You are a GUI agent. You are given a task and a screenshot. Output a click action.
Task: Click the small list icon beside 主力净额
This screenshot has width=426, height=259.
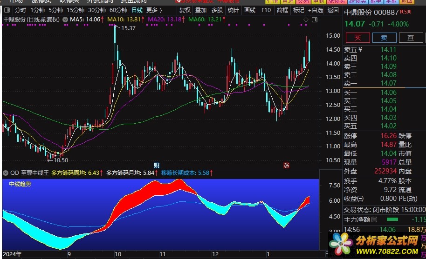(374, 219)
